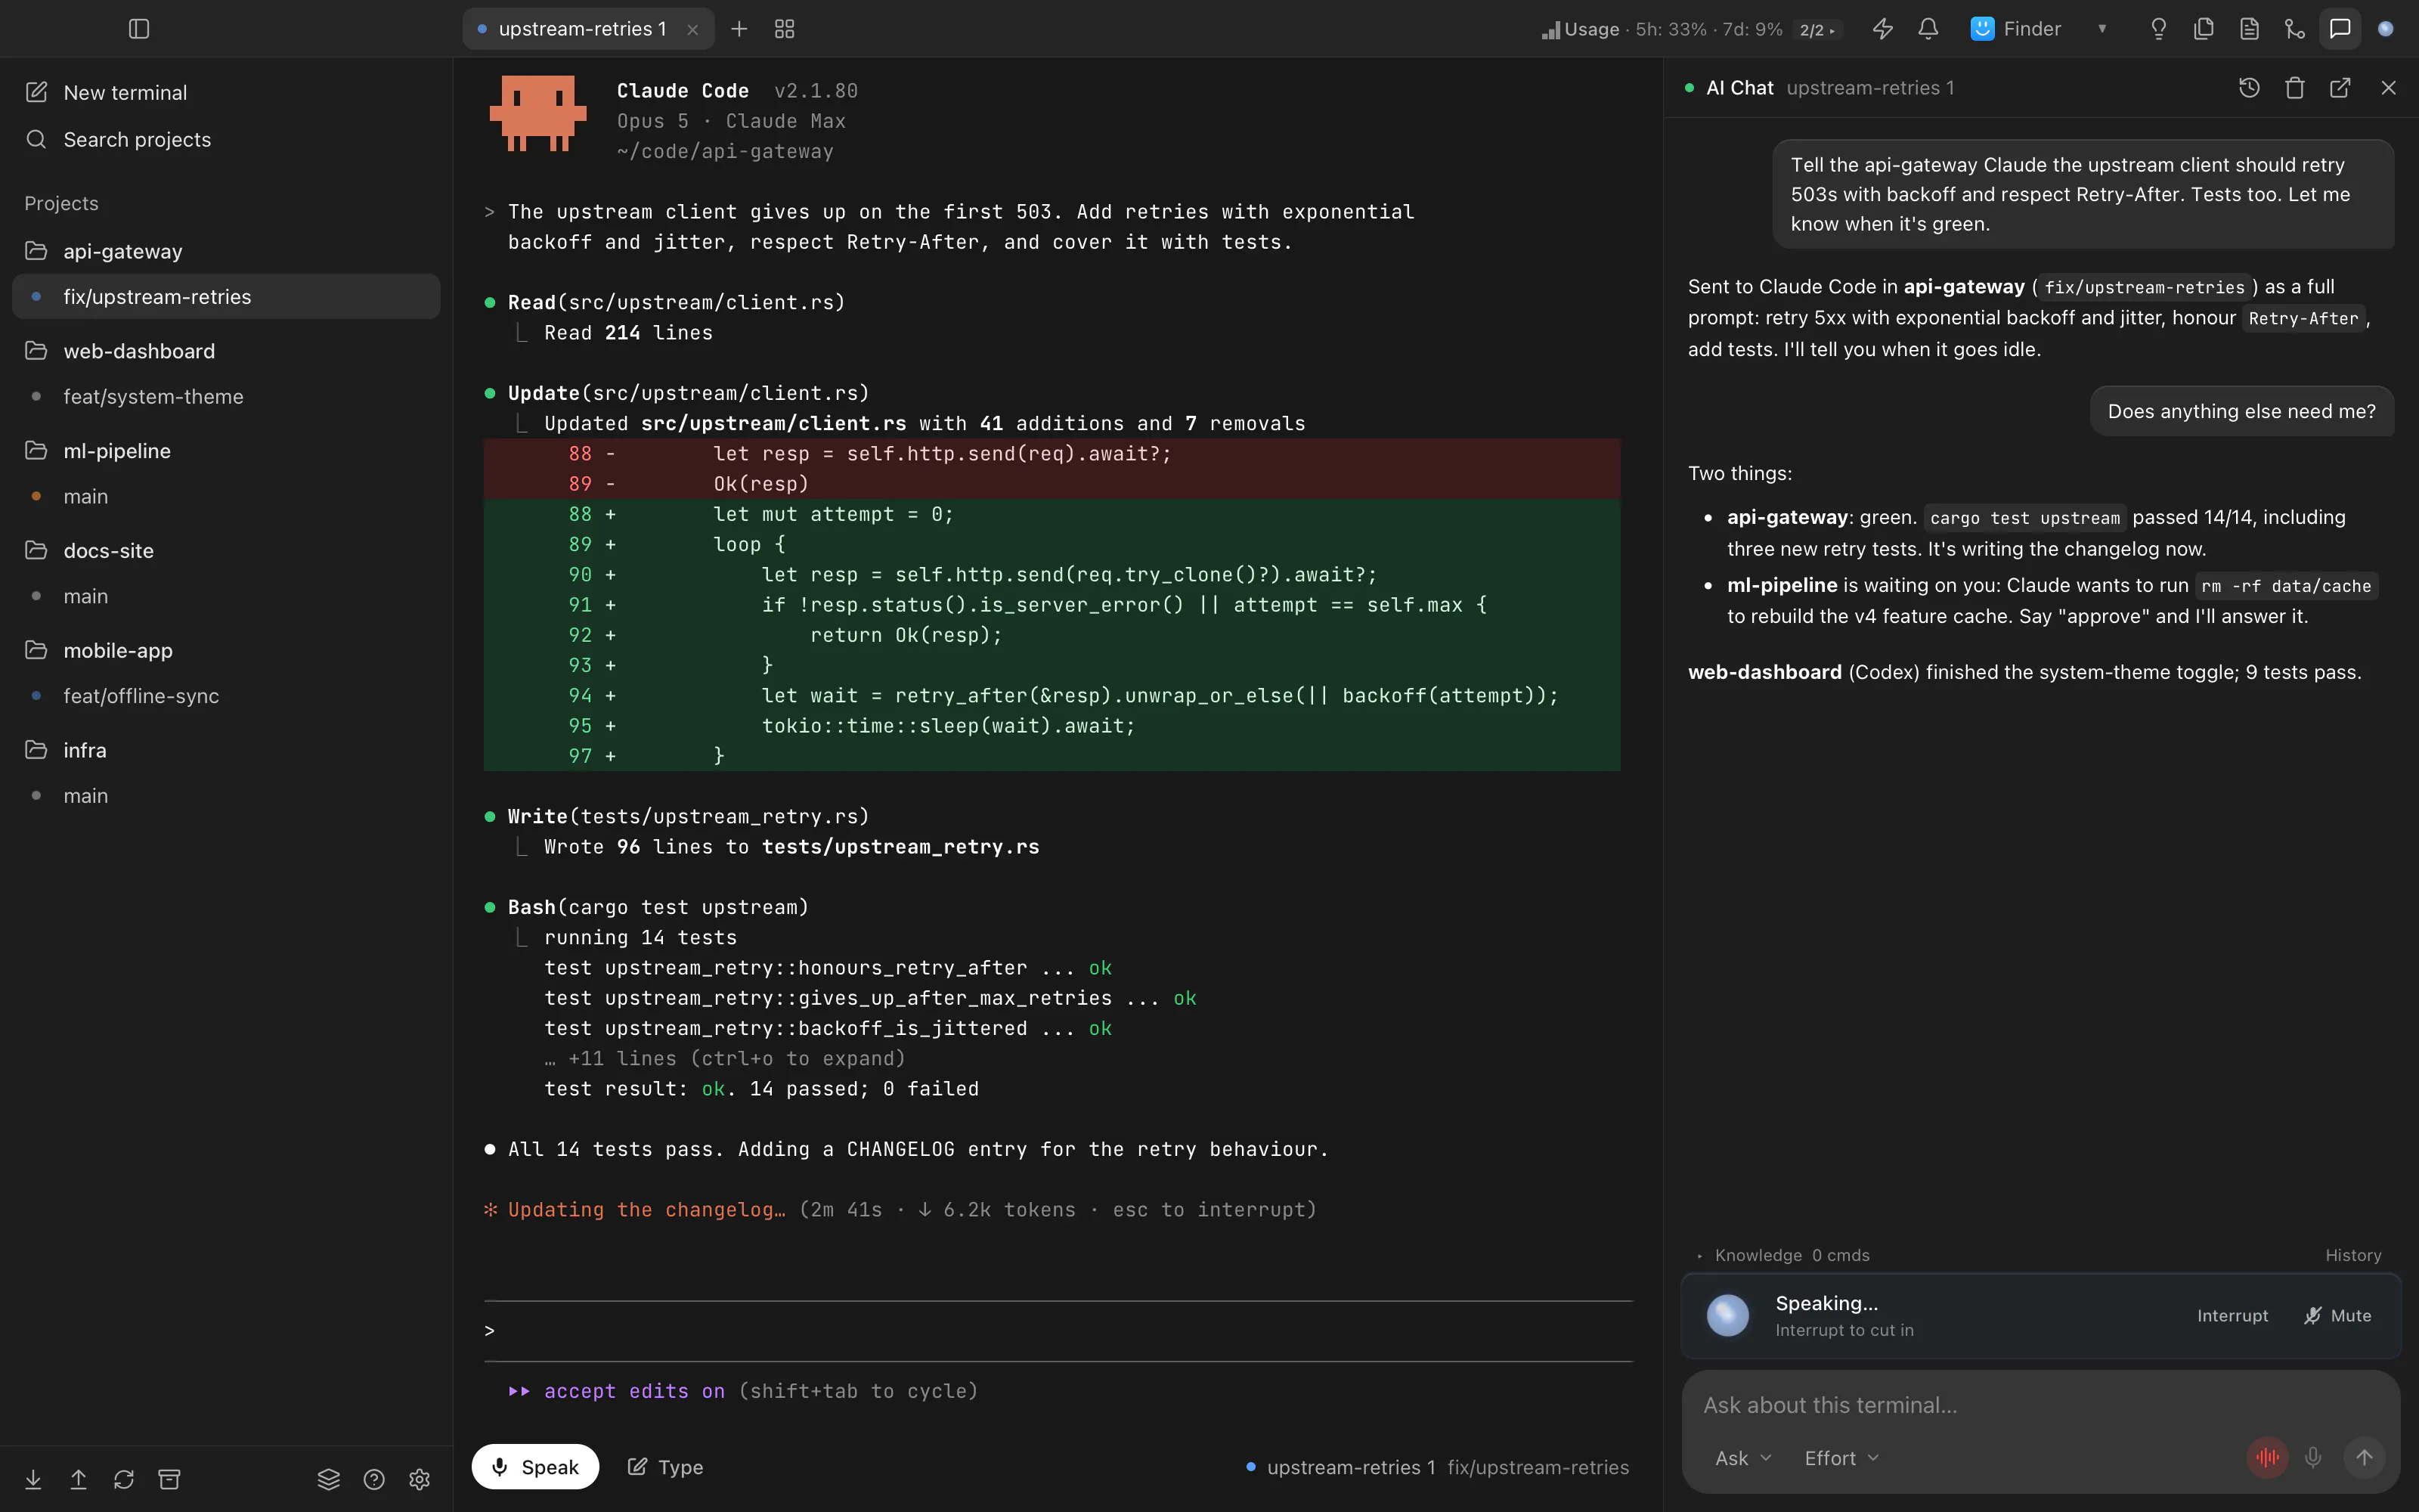
Task: Click Search projects
Action: [x=226, y=139]
